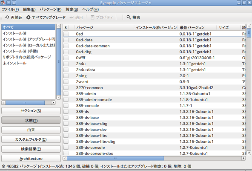Click the 状態(T) filter button
The height and width of the screenshot is (171, 252).
pyautogui.click(x=31, y=120)
